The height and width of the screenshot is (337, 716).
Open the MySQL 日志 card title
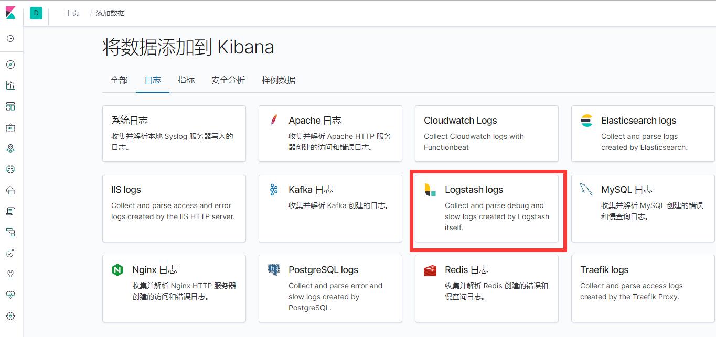click(x=627, y=190)
